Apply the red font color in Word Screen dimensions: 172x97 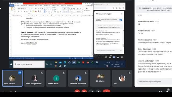tap(36, 11)
